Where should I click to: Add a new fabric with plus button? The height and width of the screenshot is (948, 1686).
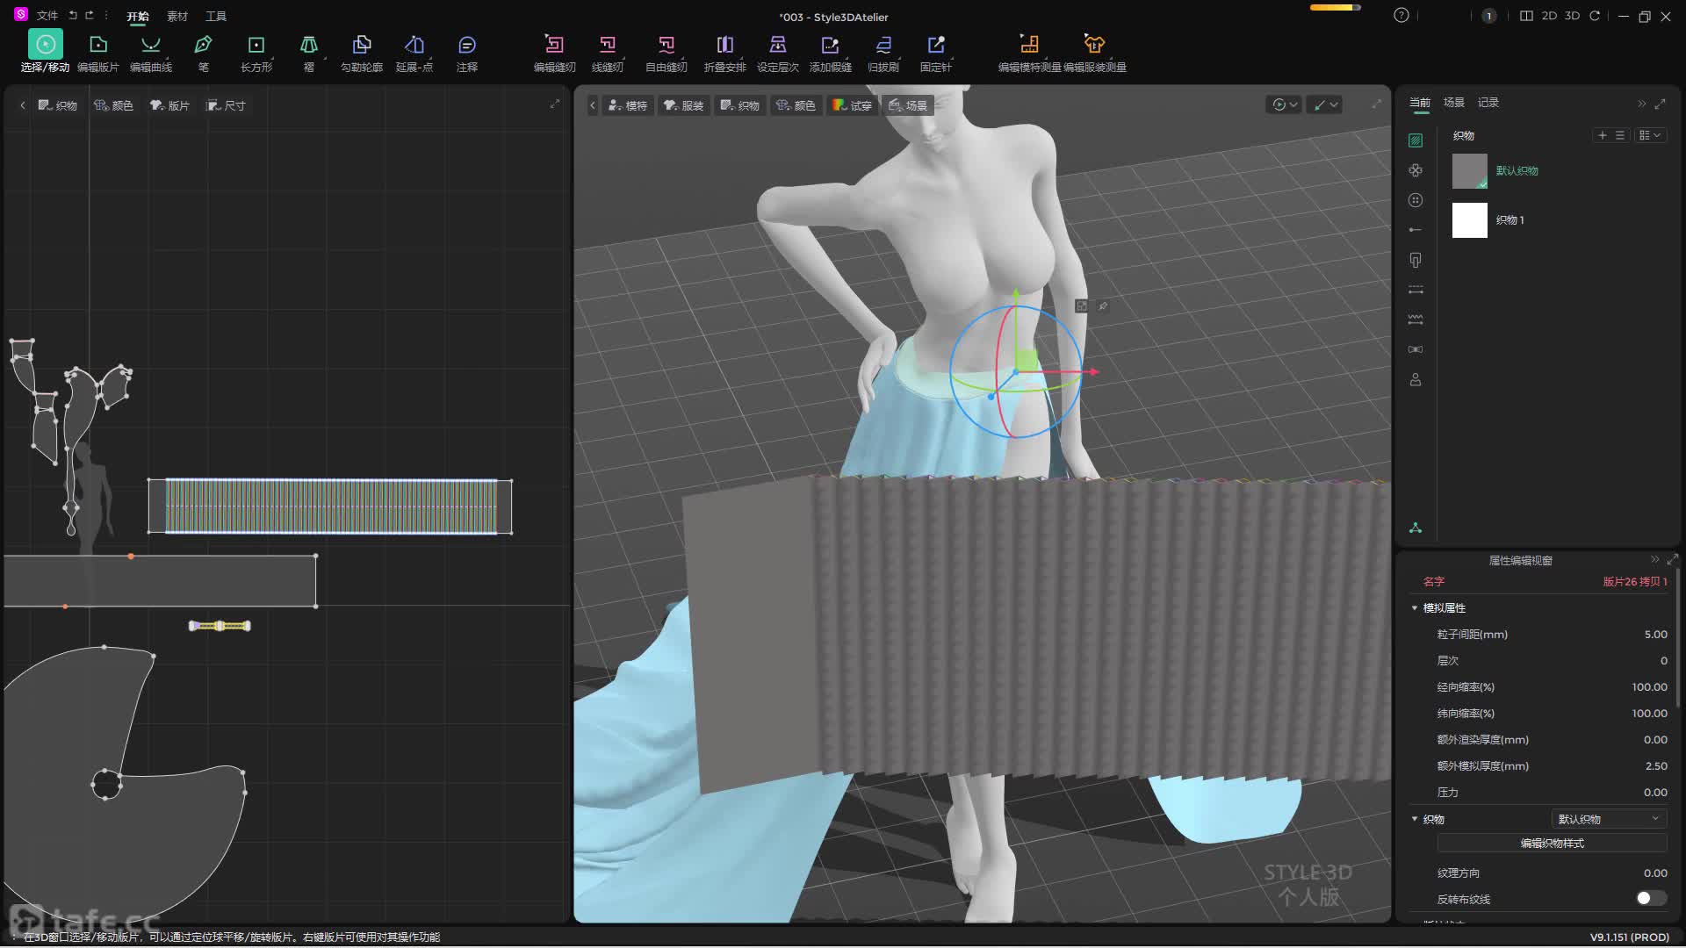click(x=1602, y=135)
